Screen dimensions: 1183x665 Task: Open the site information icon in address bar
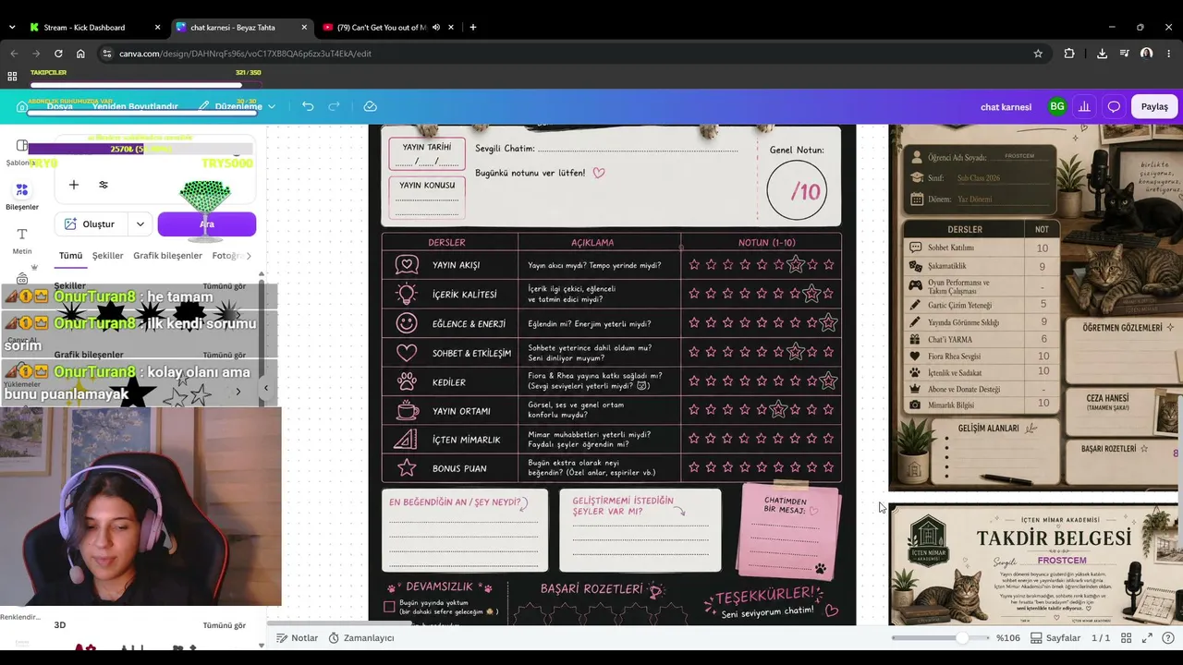click(x=107, y=54)
